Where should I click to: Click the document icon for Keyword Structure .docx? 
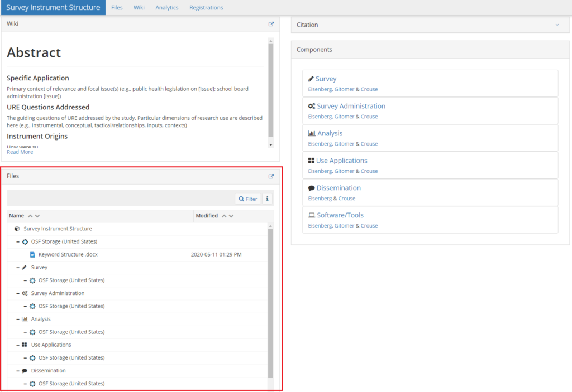(33, 255)
